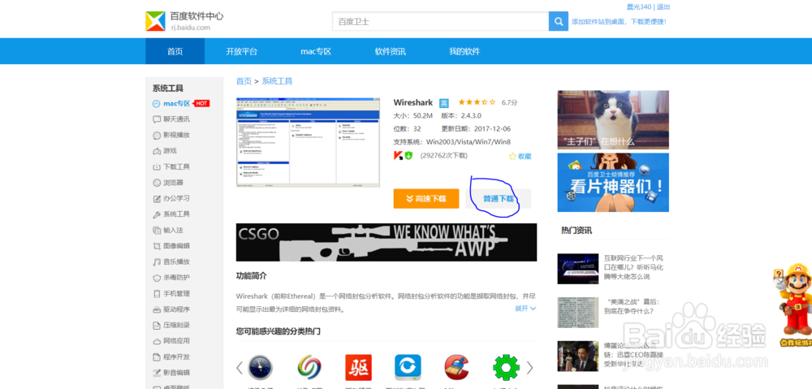
Task: Open the 互联网行业下一个风口 news article
Action: tap(634, 267)
